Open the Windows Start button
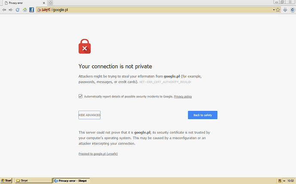 click(6, 181)
